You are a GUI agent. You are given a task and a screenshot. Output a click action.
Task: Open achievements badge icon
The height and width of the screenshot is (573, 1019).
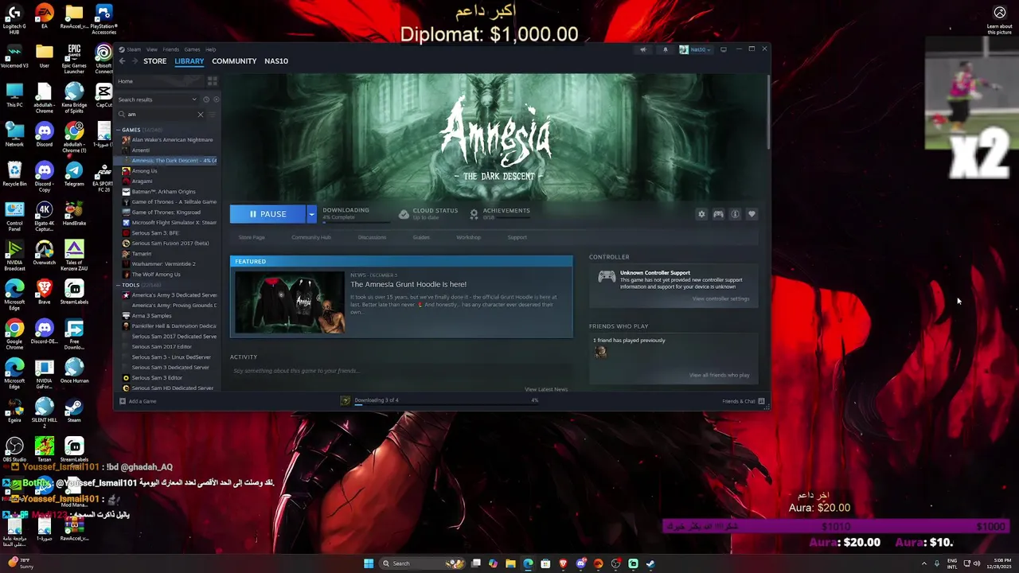(x=474, y=214)
